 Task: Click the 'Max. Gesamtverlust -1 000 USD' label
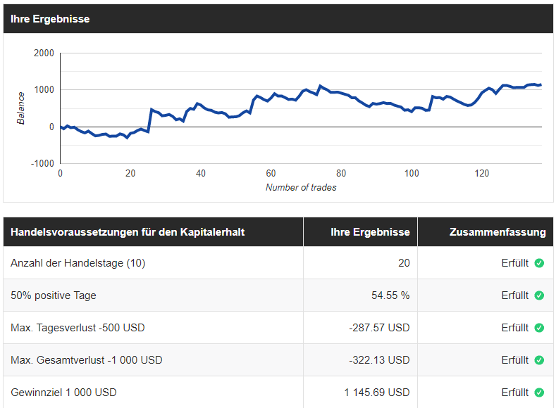[87, 360]
